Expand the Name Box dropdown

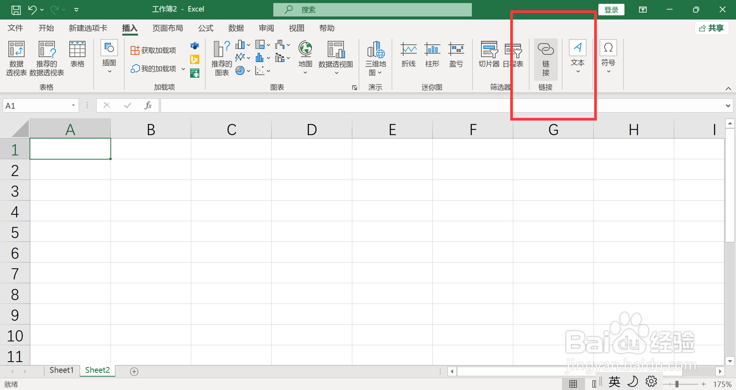73,106
